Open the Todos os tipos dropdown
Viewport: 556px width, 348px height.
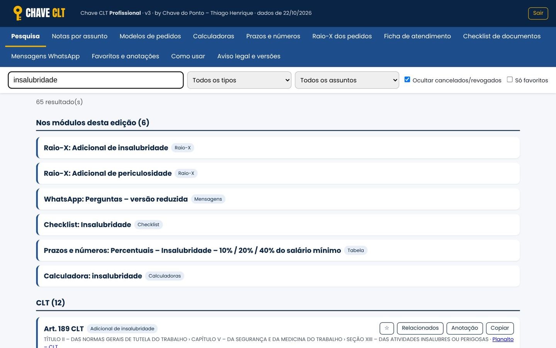tap(239, 80)
